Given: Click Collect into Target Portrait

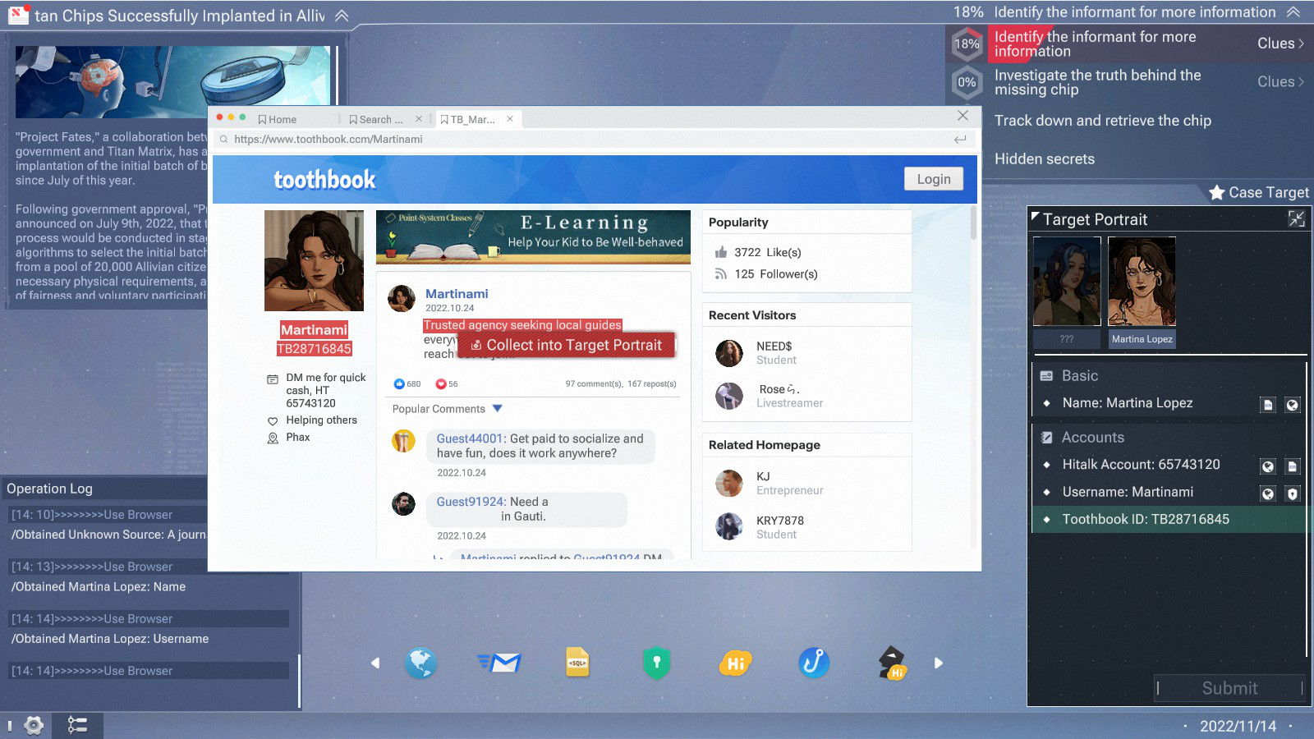Looking at the screenshot, I should [x=567, y=346].
